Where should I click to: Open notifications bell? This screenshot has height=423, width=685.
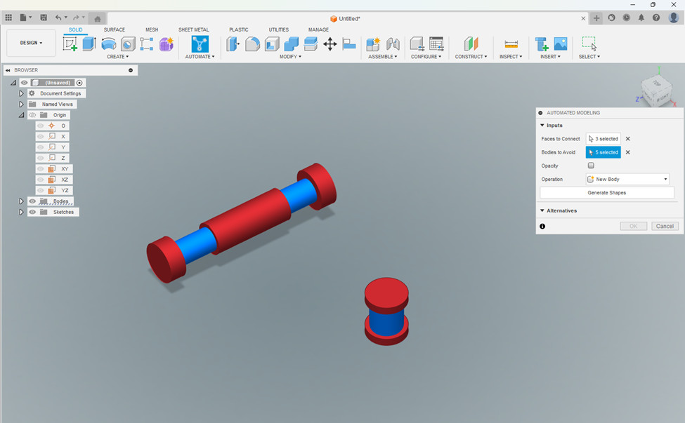[x=641, y=18]
